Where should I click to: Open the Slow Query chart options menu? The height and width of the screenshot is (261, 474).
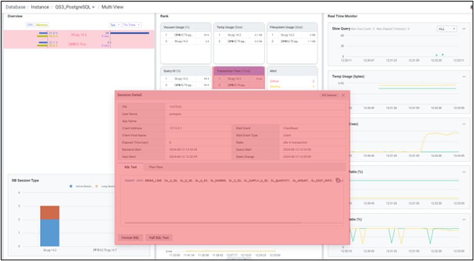tap(463, 29)
